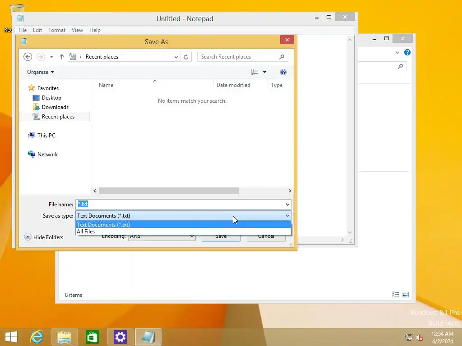The image size is (462, 346).
Task: Switch Explorer to large icons view
Action: point(406,295)
